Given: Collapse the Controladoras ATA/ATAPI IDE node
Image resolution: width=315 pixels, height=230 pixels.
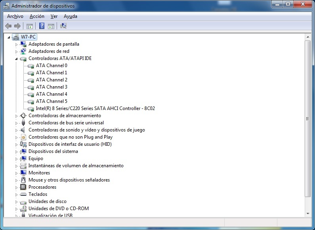Looking at the screenshot, I should click(x=17, y=59).
